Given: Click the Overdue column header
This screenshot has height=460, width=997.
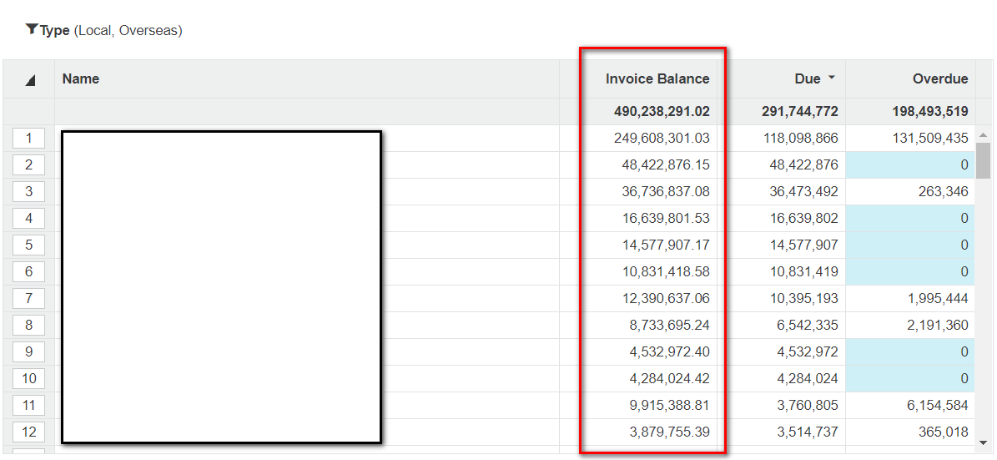Looking at the screenshot, I should pyautogui.click(x=940, y=79).
